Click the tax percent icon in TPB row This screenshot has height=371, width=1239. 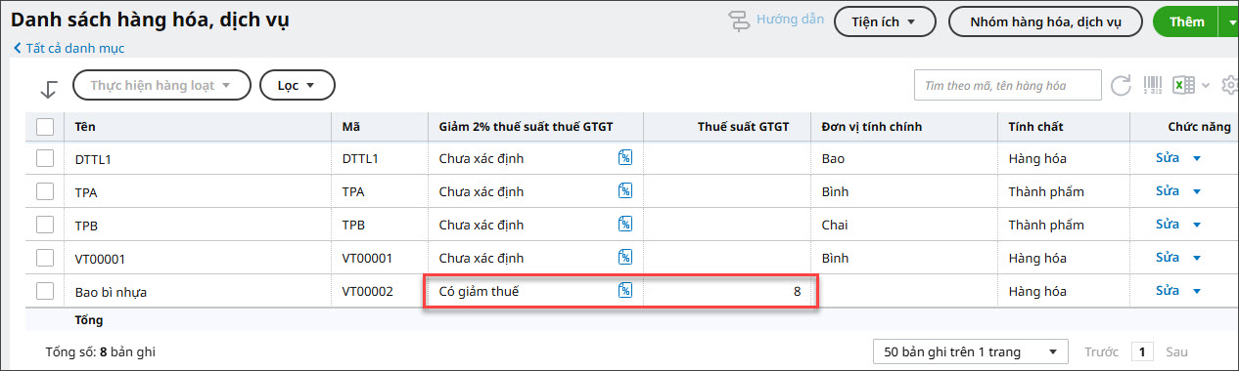[625, 225]
